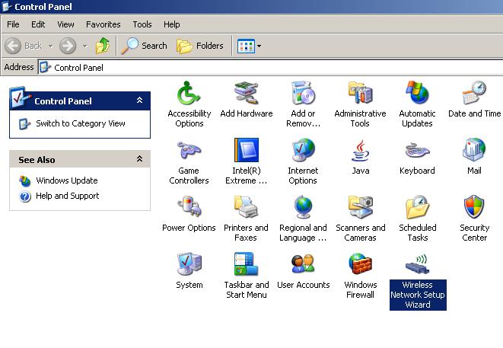Image resolution: width=503 pixels, height=348 pixels.
Task: Open the Favorites menu
Action: click(x=103, y=24)
